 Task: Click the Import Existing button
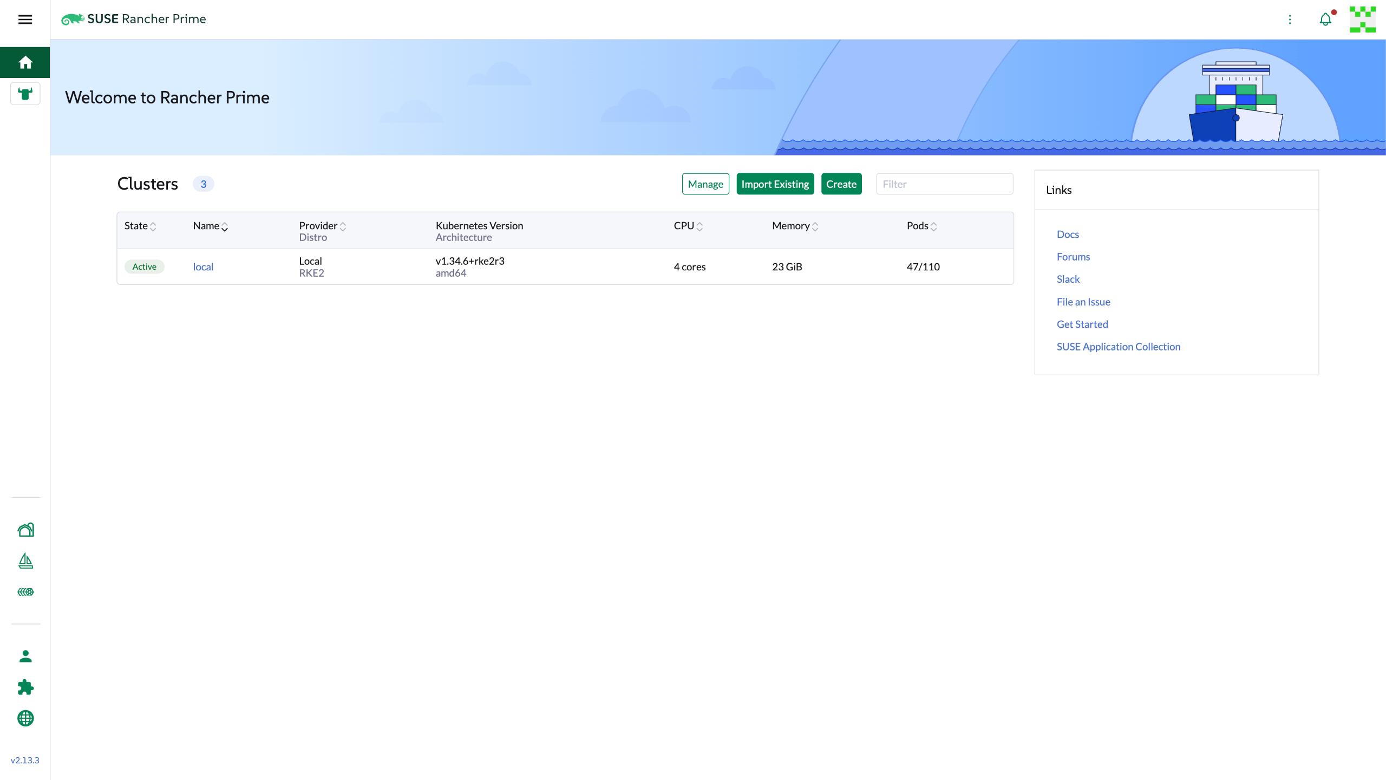click(775, 184)
